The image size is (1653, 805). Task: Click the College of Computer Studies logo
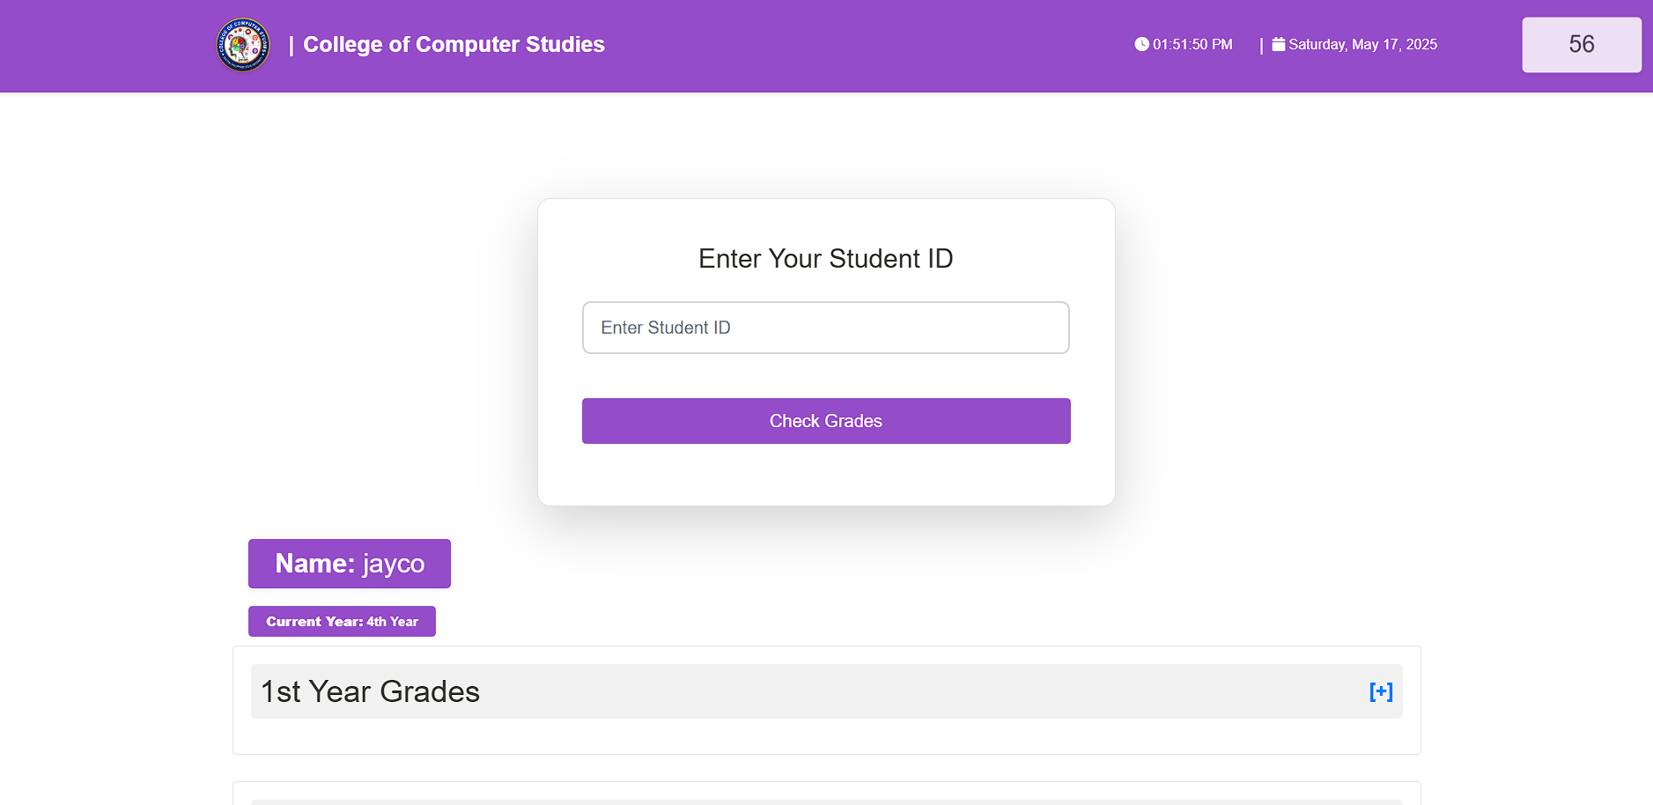click(x=243, y=45)
